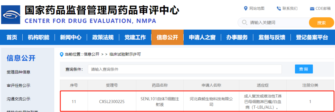Open 审评任务公示 in the sidebar
The height and width of the screenshot is (112, 335).
point(18,86)
